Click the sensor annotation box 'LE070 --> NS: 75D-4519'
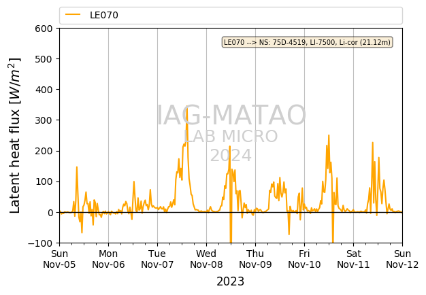 (308, 42)
